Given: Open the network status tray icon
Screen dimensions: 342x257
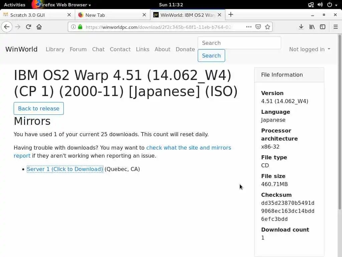Looking at the screenshot, I should pyautogui.click(x=311, y=5).
